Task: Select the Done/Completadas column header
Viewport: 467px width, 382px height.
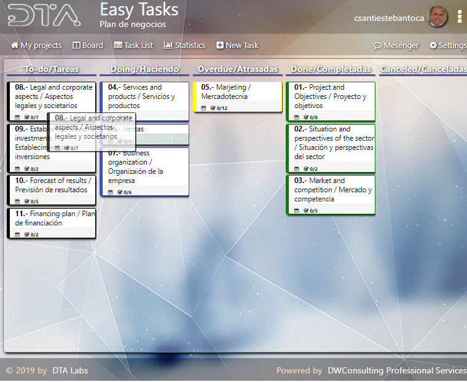Action: 331,69
